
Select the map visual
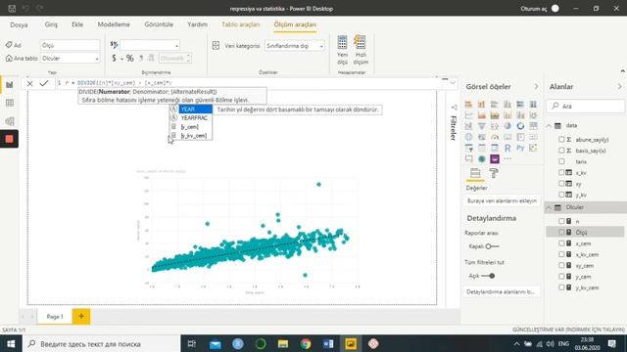pos(468,137)
